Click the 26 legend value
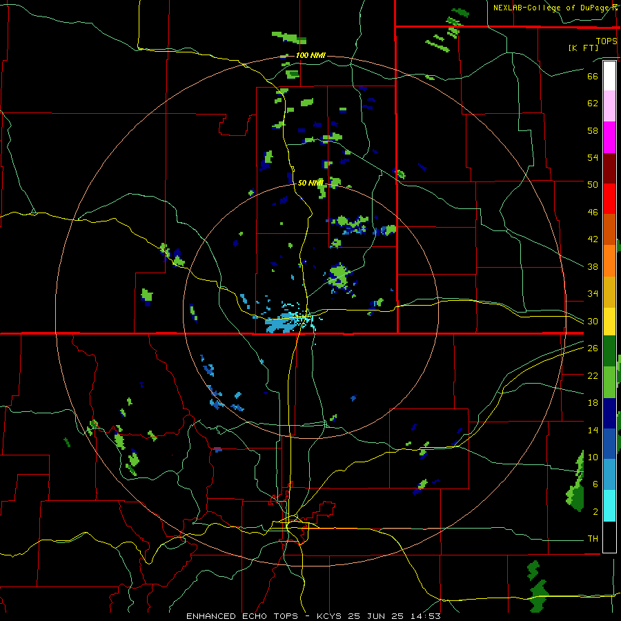 [593, 348]
